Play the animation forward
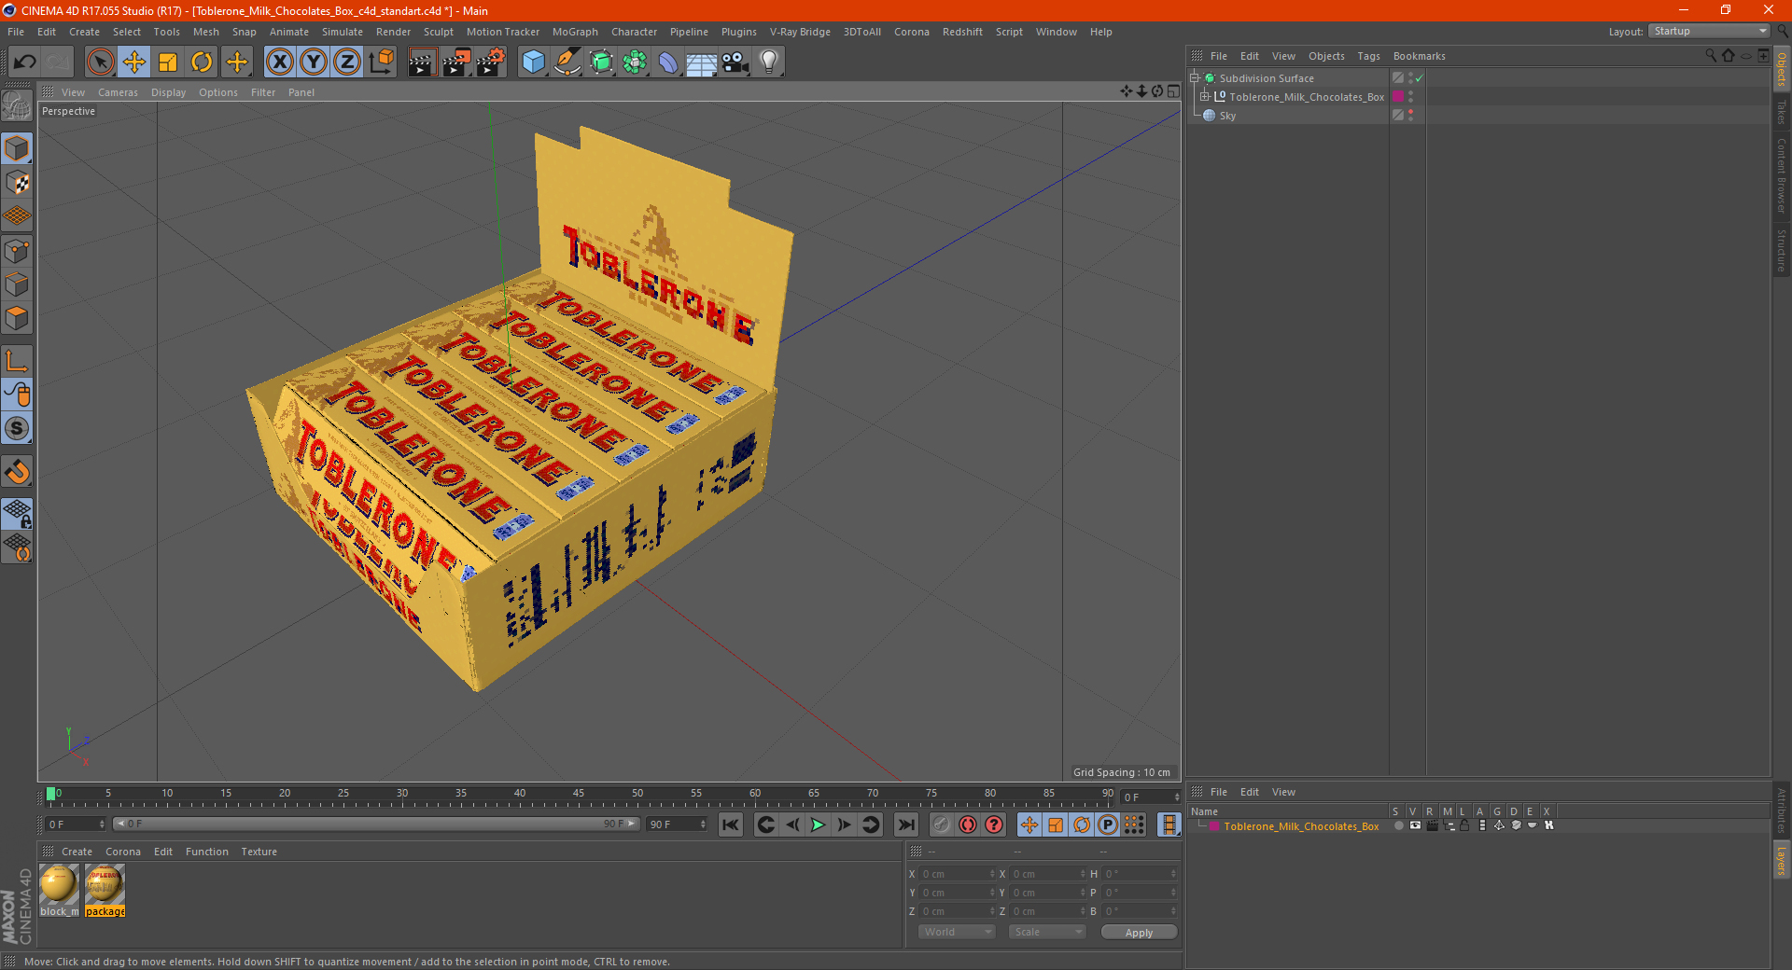The height and width of the screenshot is (970, 1792). (x=818, y=824)
